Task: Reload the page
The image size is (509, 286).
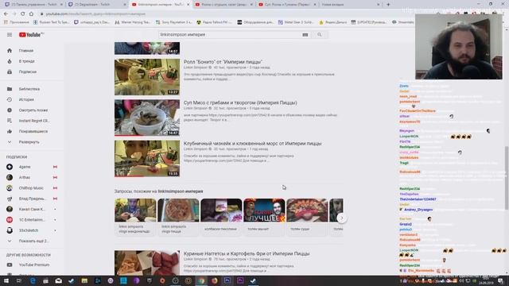Action: tap(22, 14)
